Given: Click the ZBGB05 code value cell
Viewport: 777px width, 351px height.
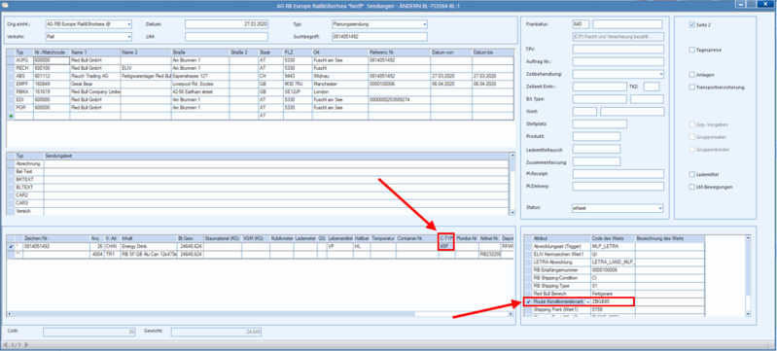Looking at the screenshot, I should 613,302.
